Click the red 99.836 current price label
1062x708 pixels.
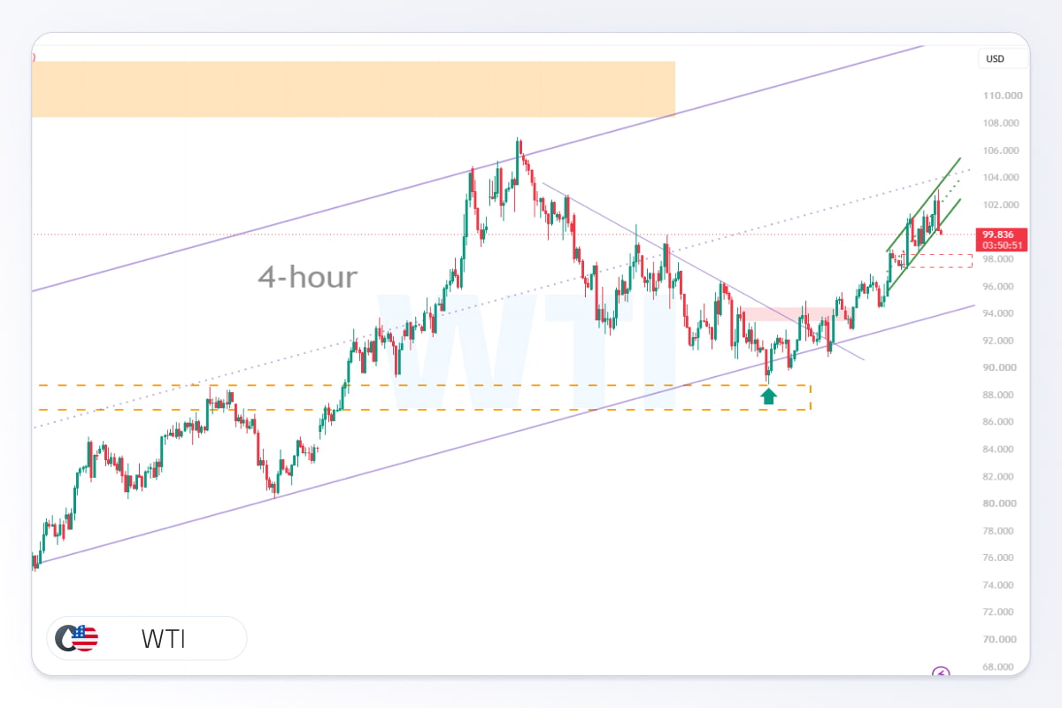(x=1000, y=240)
